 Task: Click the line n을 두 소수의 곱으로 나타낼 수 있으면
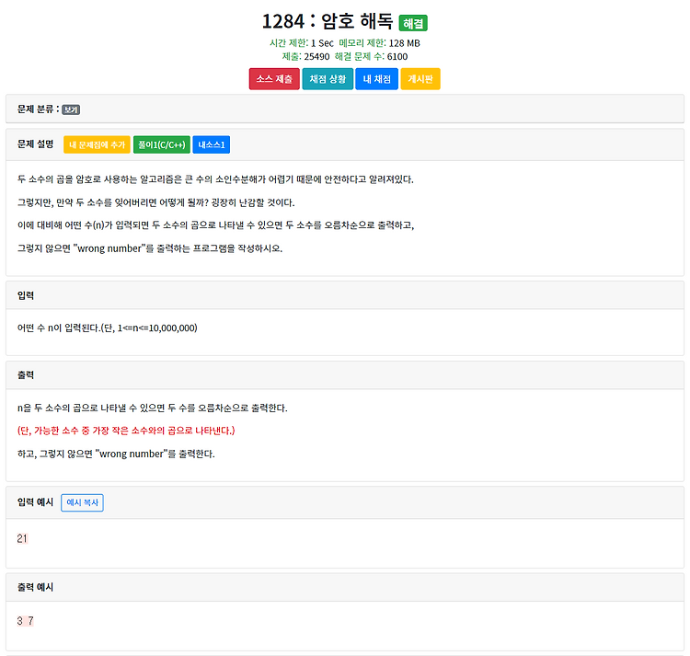(x=152, y=409)
